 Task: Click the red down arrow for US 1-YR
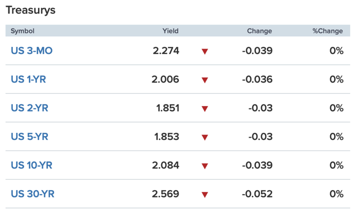(x=205, y=80)
